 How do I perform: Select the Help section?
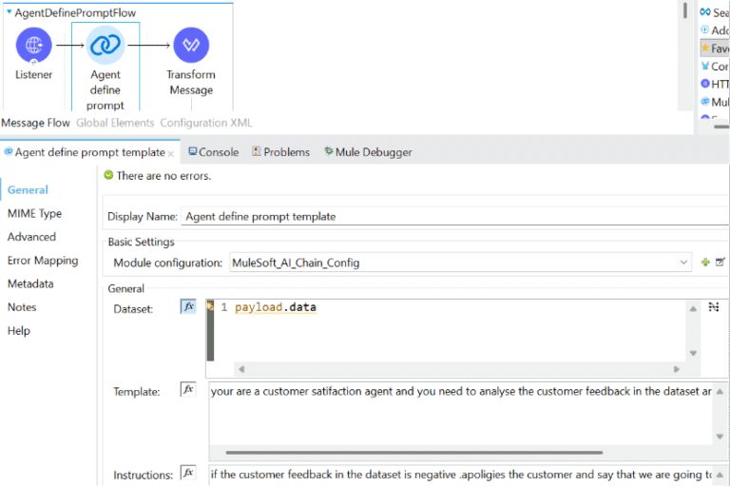(x=19, y=331)
